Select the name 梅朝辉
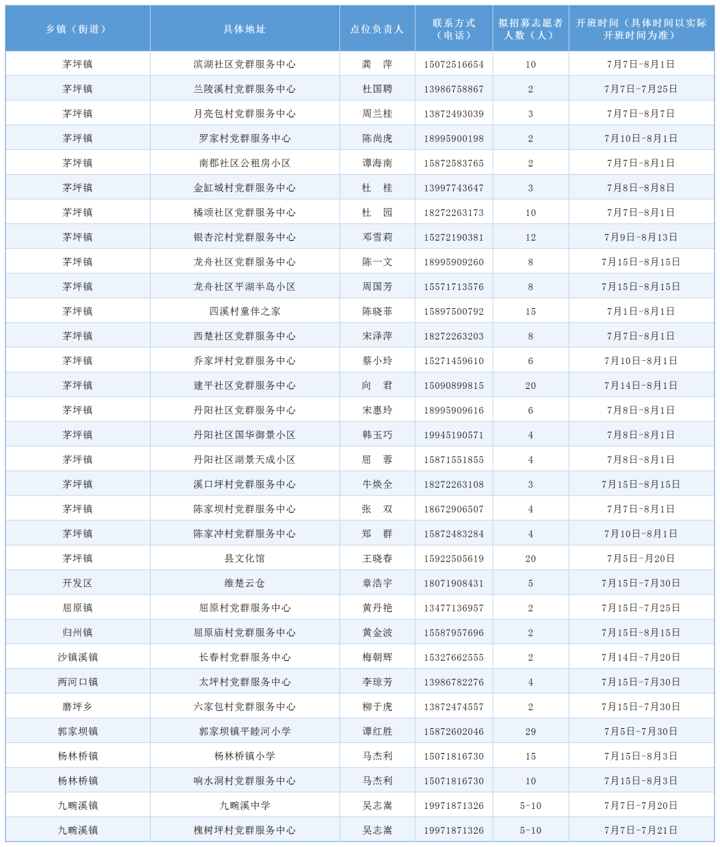This screenshot has height=847, width=720. pos(377,657)
